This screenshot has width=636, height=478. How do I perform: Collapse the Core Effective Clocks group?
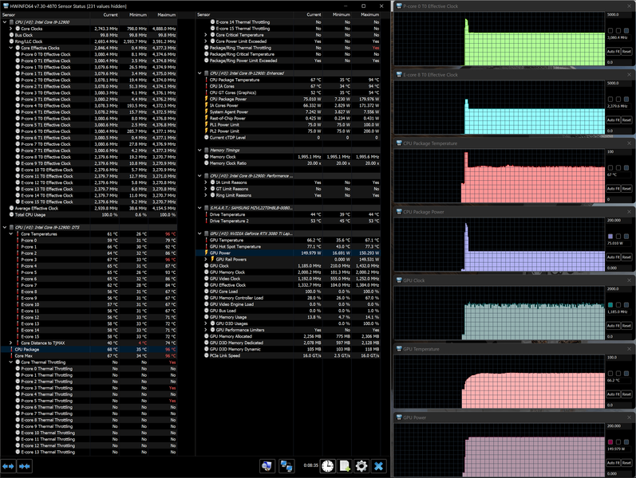coord(11,48)
